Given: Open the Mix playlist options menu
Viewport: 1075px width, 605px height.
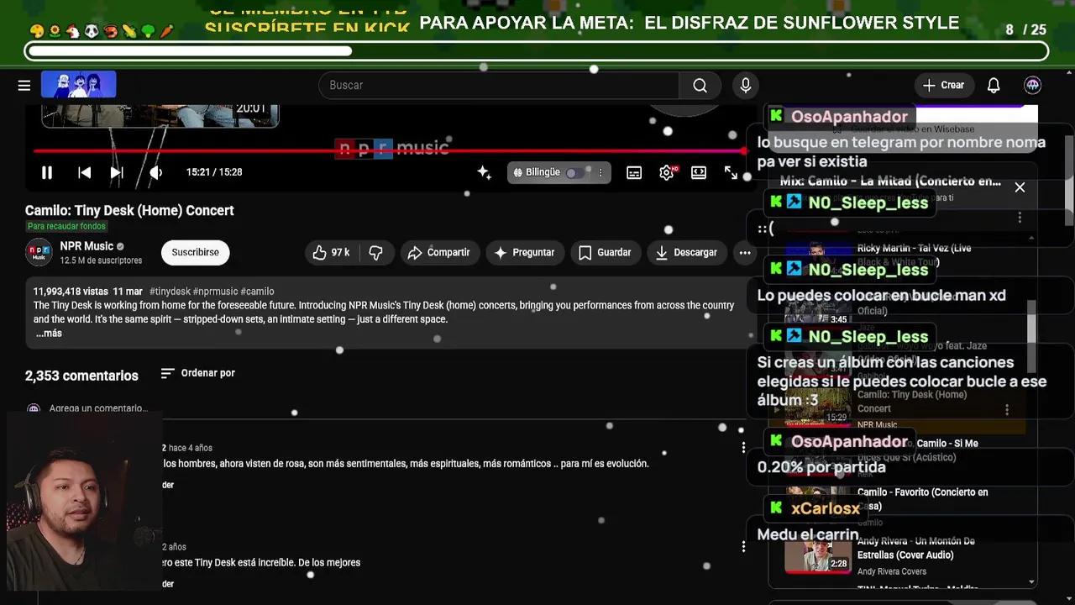Looking at the screenshot, I should click(x=1020, y=218).
